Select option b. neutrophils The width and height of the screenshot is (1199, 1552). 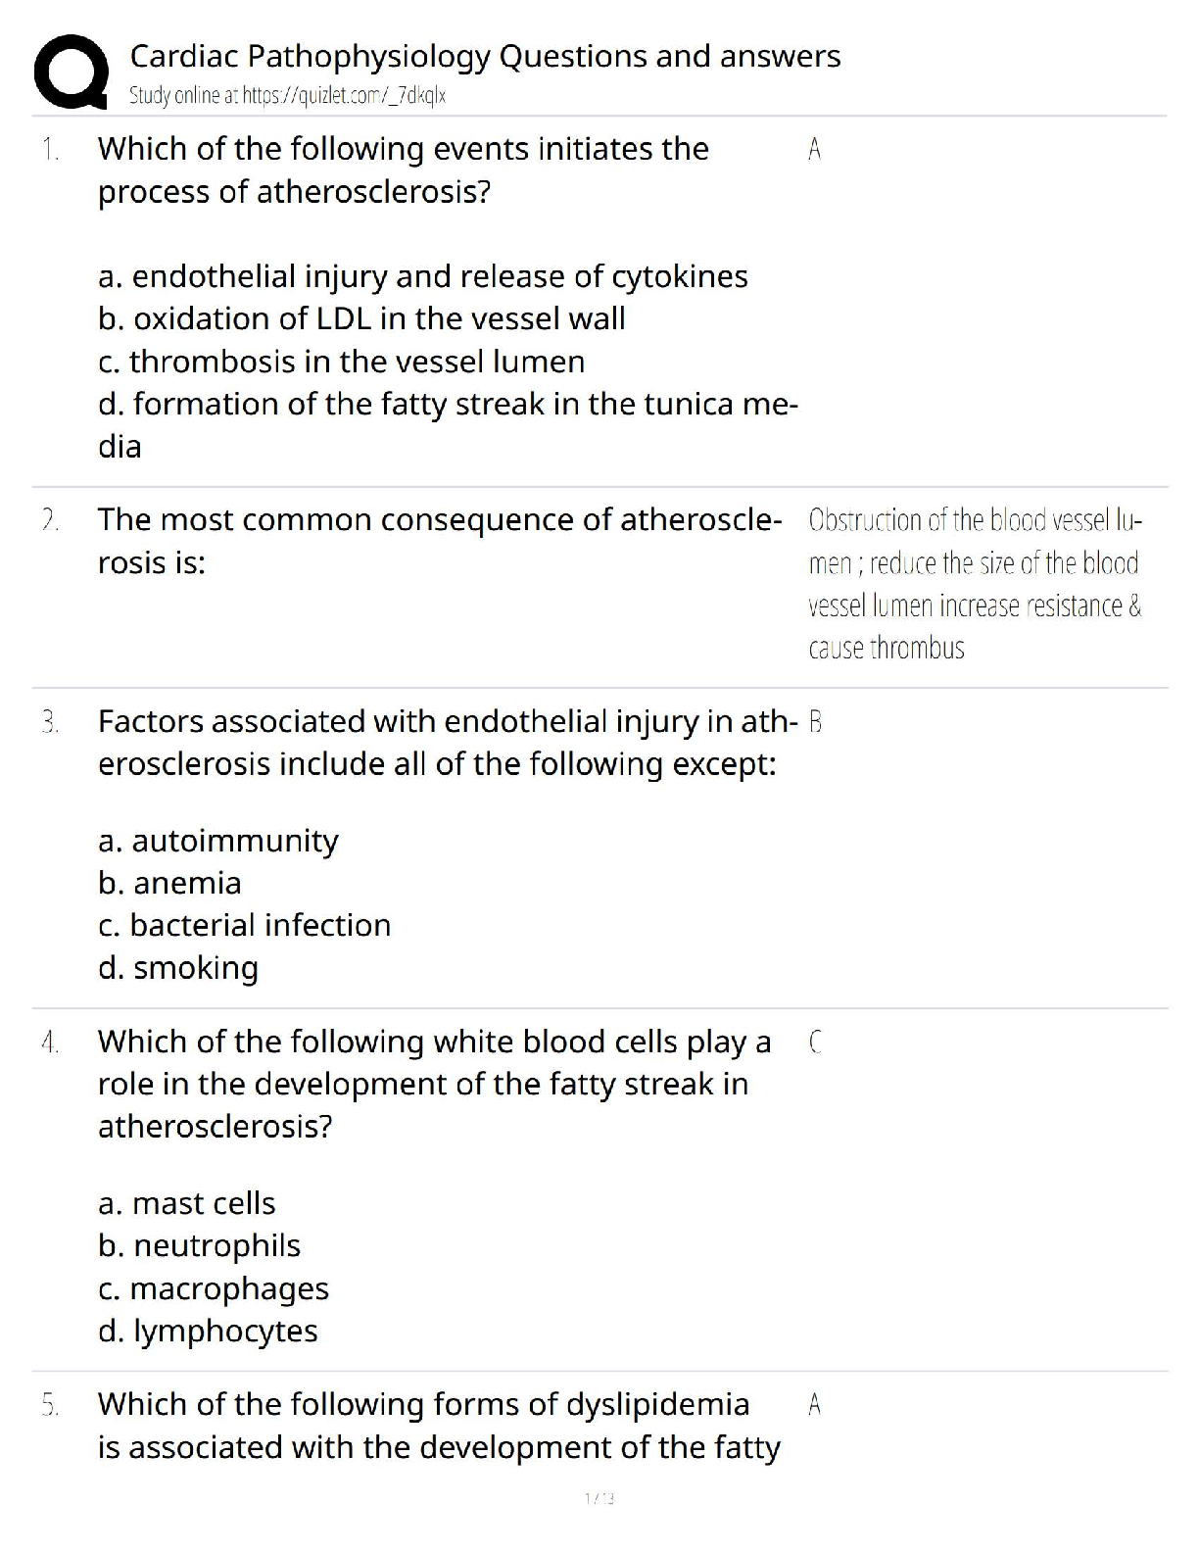[199, 1245]
